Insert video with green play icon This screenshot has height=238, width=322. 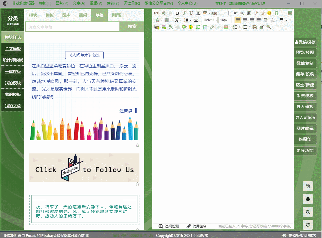click(184, 27)
